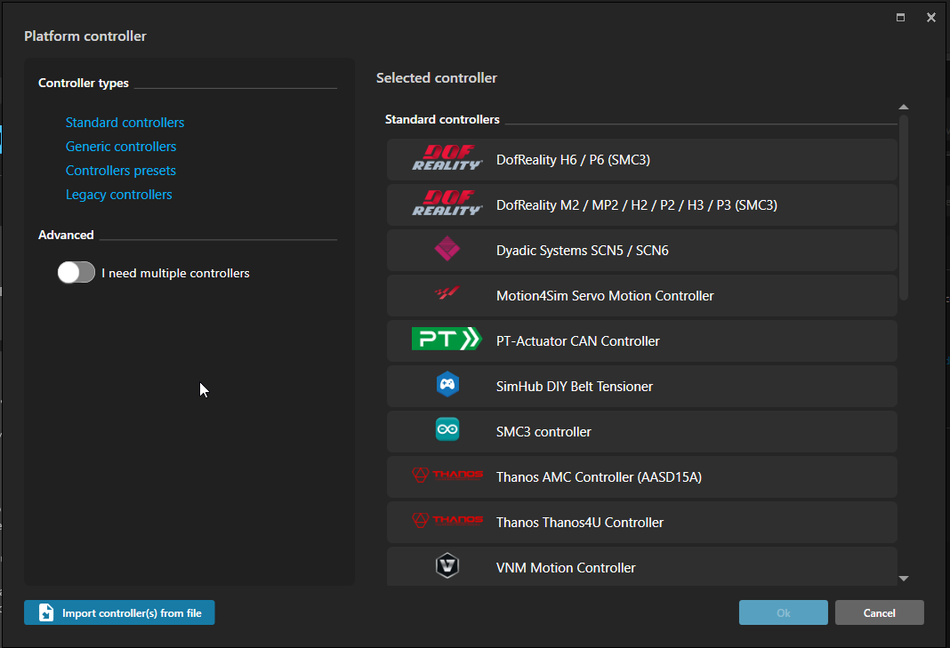Click the green PT-Actuator logo
The image size is (950, 648).
pyautogui.click(x=447, y=340)
